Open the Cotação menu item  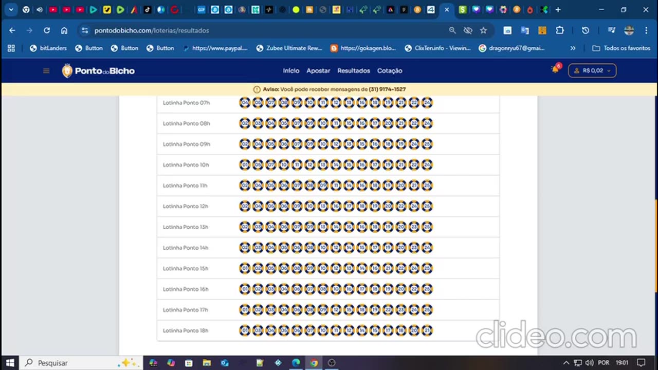[x=390, y=71]
